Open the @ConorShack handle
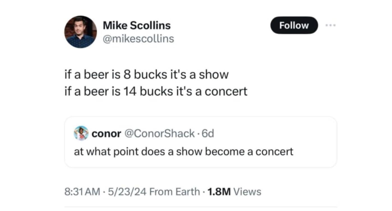 [159, 134]
